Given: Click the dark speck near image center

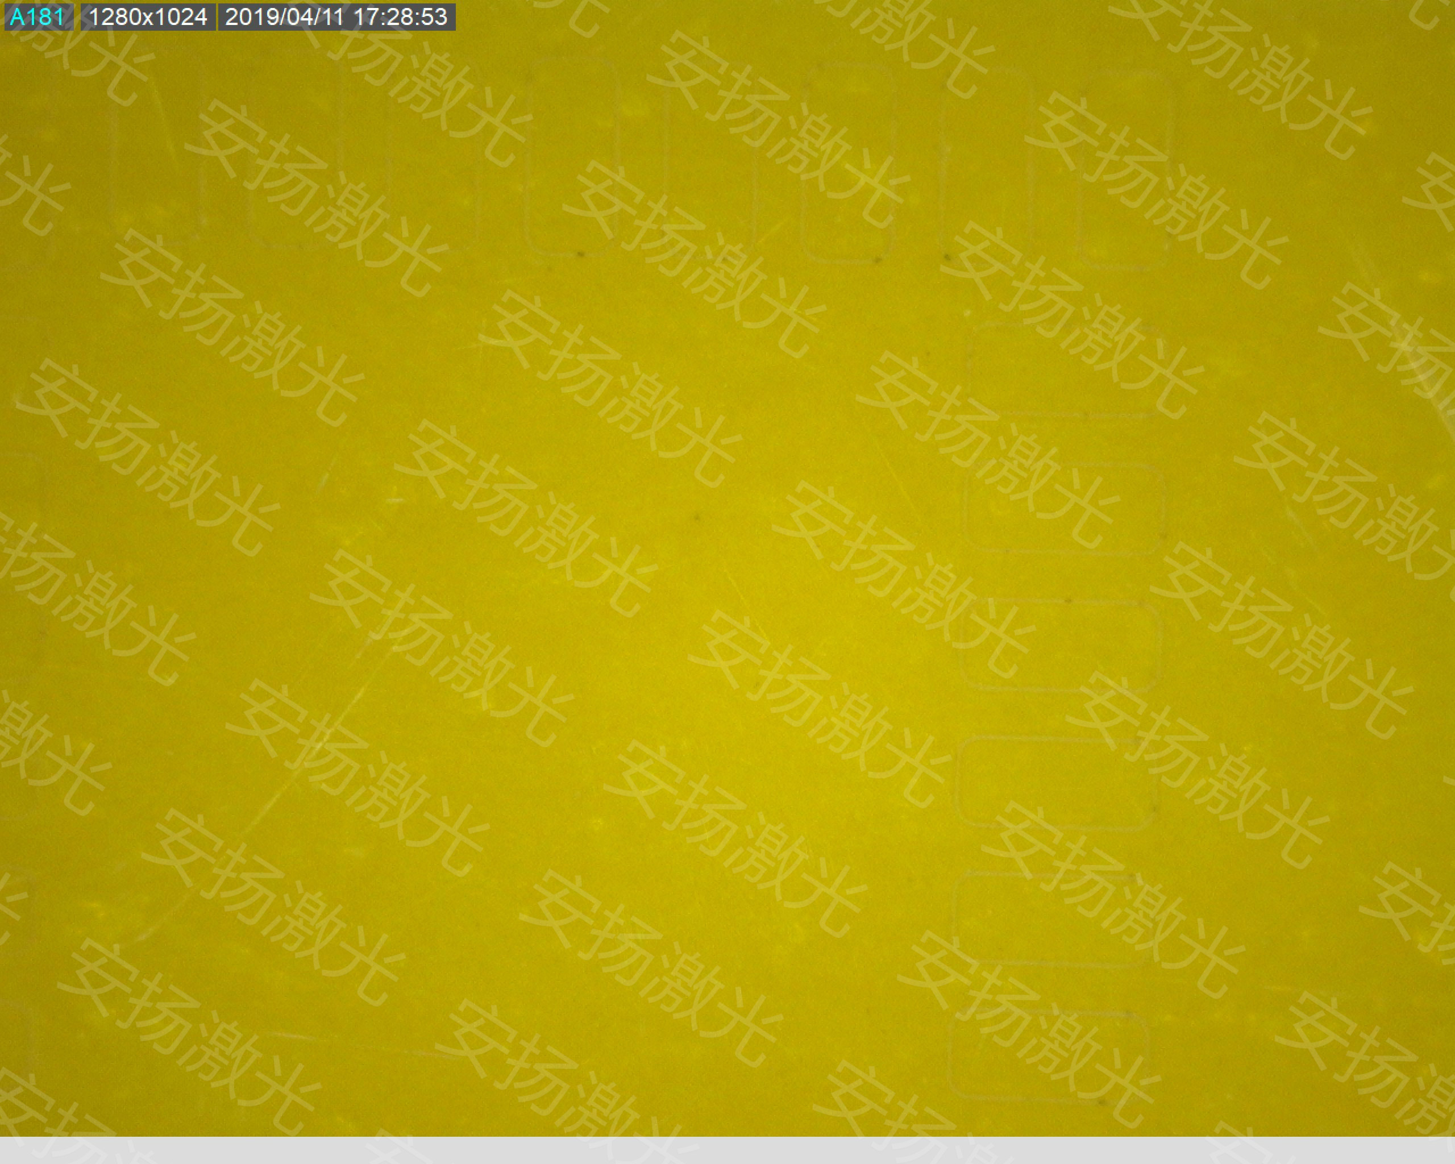Looking at the screenshot, I should point(697,518).
